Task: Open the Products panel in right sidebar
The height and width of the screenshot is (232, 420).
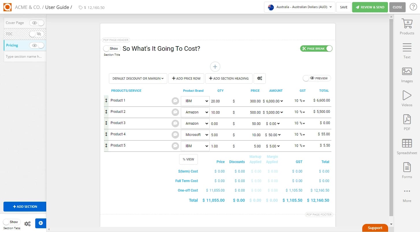Action: pyautogui.click(x=407, y=26)
